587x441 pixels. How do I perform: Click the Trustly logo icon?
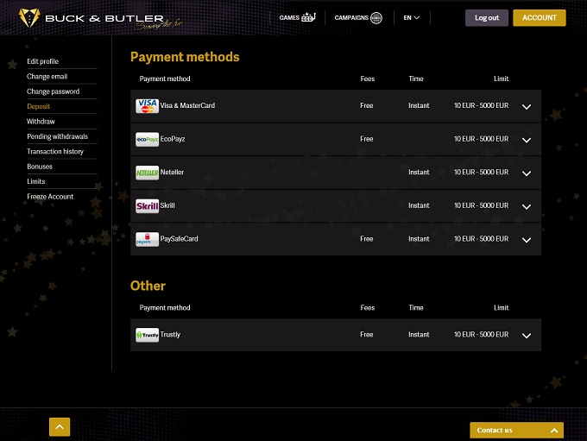[x=147, y=335]
